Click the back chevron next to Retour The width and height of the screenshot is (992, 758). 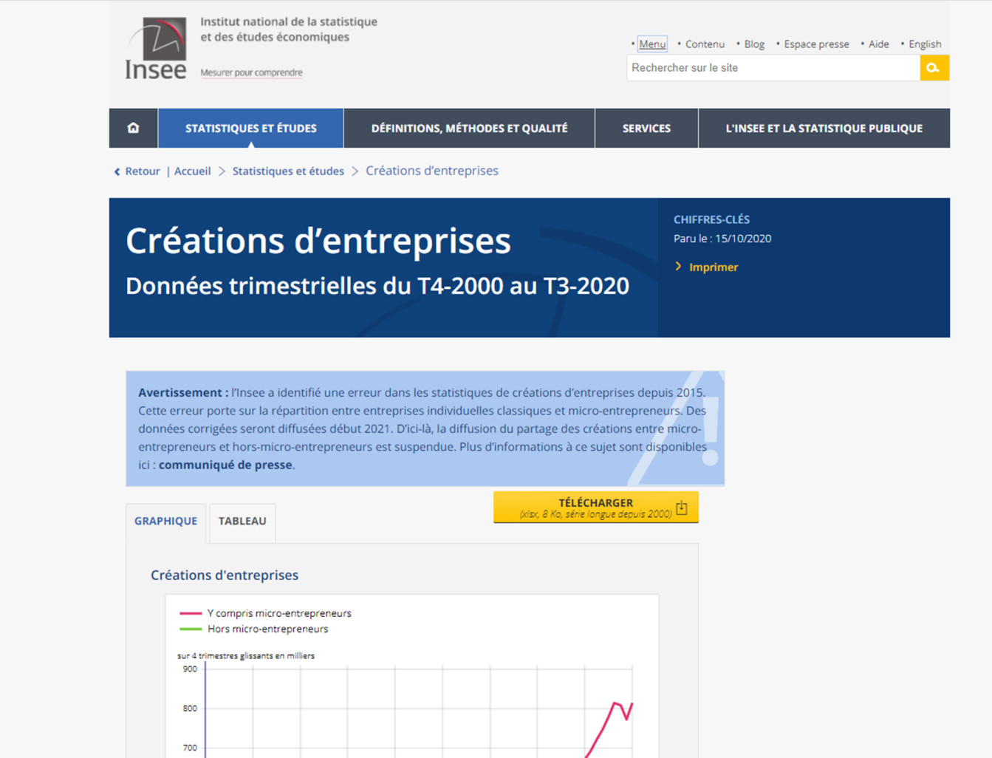tap(117, 171)
